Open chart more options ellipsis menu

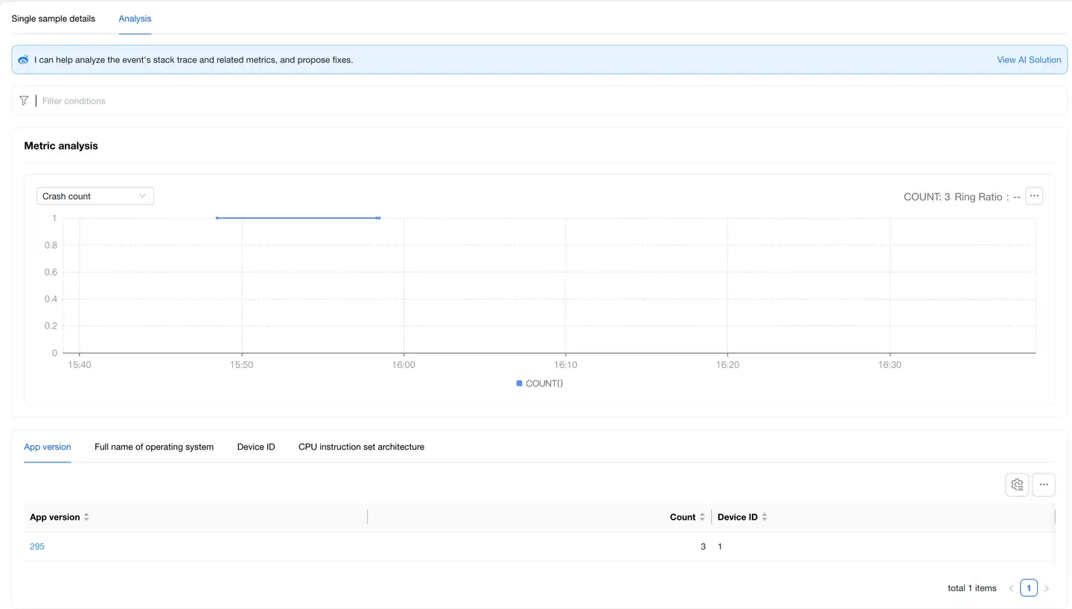tap(1034, 196)
